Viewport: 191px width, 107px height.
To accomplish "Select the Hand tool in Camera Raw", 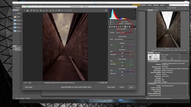I will [27, 11].
